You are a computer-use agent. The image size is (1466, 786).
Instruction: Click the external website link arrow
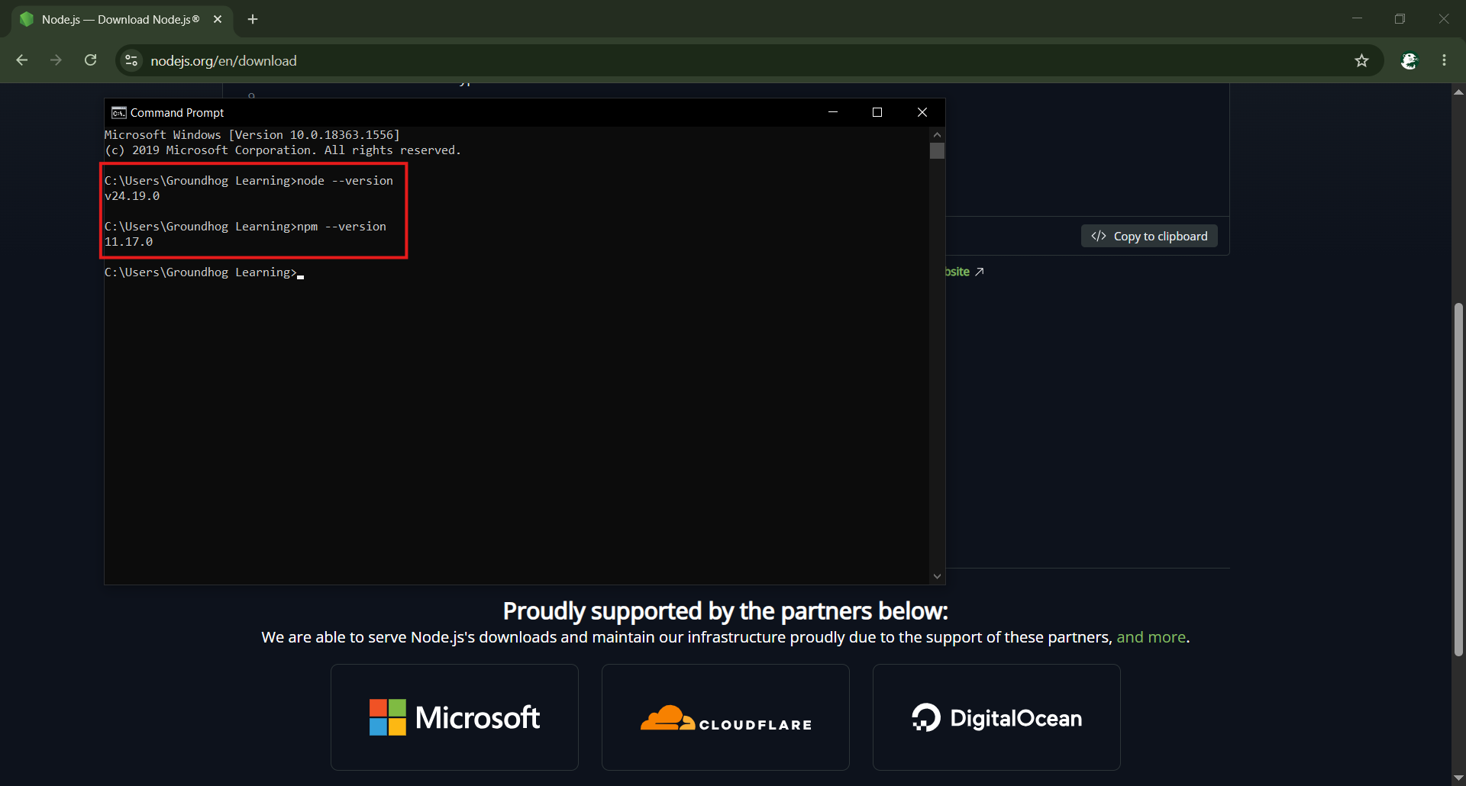(979, 272)
